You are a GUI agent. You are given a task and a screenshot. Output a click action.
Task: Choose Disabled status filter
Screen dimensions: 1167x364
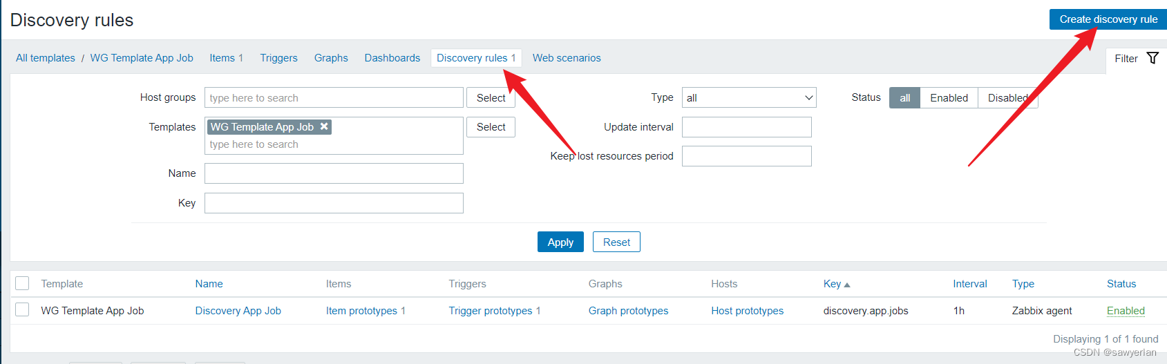1007,98
